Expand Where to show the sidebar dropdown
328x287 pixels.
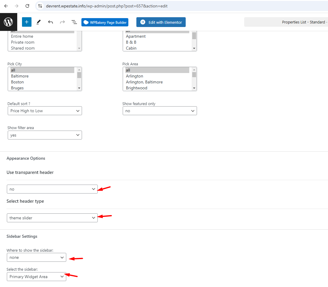pyautogui.click(x=37, y=257)
